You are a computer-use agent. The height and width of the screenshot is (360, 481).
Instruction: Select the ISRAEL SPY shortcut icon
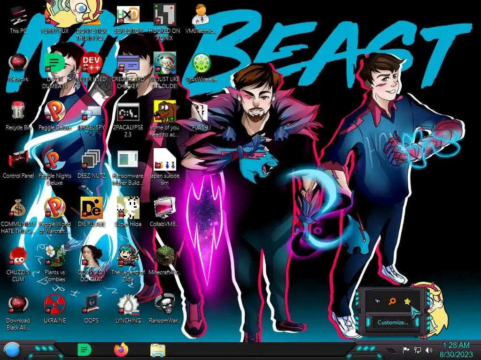[x=92, y=112]
